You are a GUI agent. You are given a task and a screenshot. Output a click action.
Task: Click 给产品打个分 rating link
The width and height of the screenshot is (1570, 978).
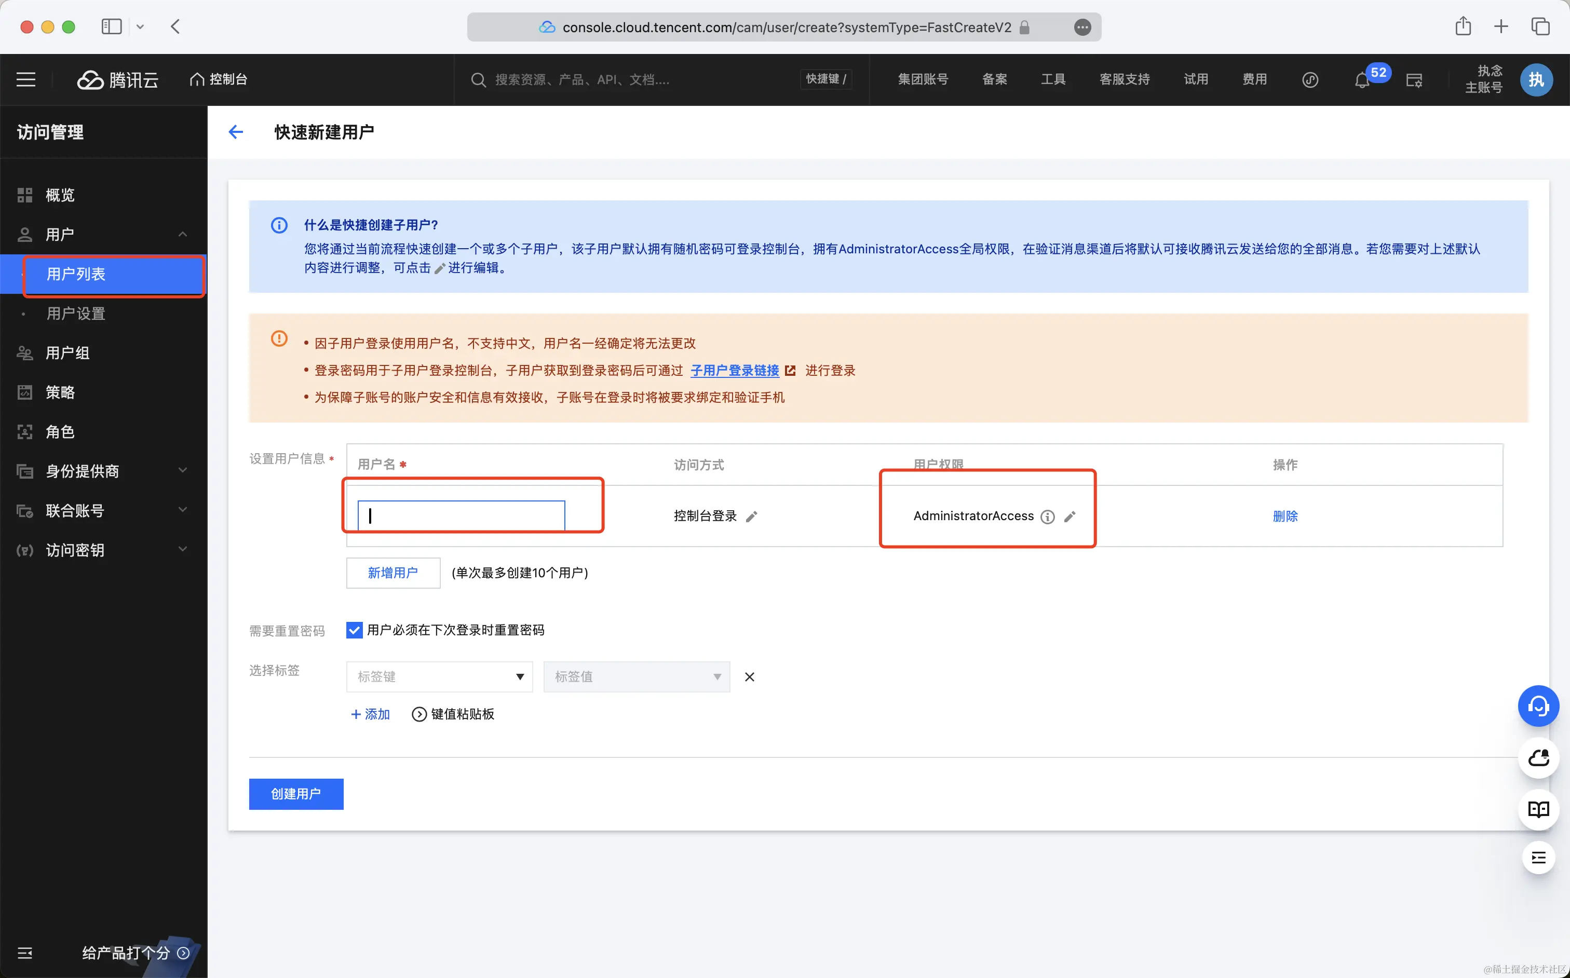tap(135, 953)
